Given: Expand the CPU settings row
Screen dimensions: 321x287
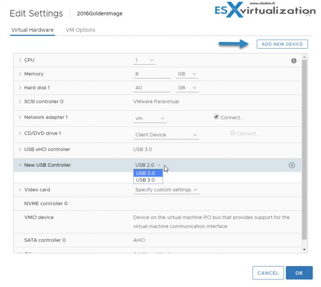Looking at the screenshot, I should click(x=20, y=60).
